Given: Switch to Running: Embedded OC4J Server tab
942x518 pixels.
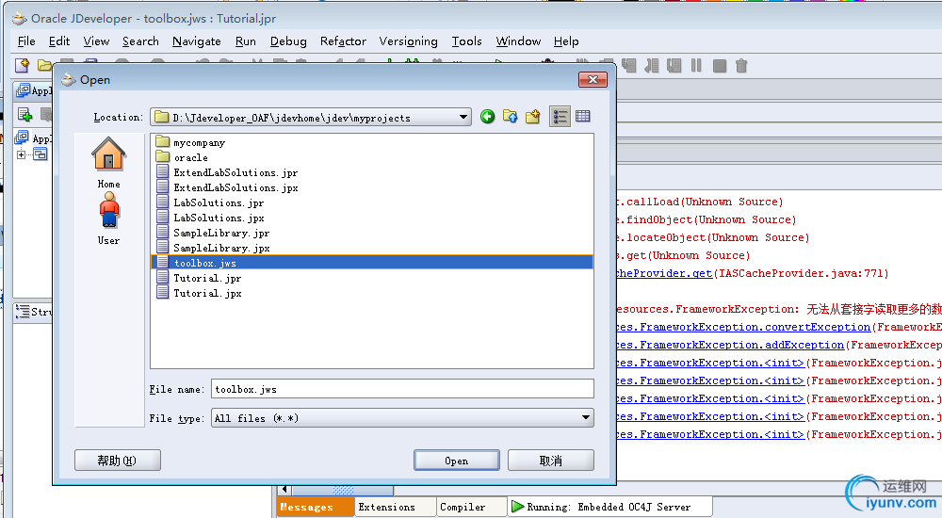Looking at the screenshot, I should coord(609,507).
